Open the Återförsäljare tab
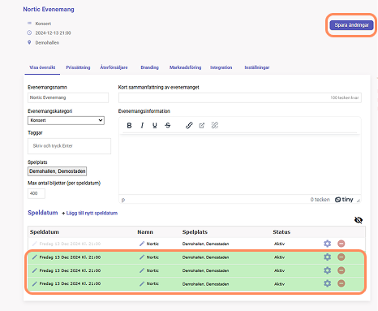 [x=114, y=67]
